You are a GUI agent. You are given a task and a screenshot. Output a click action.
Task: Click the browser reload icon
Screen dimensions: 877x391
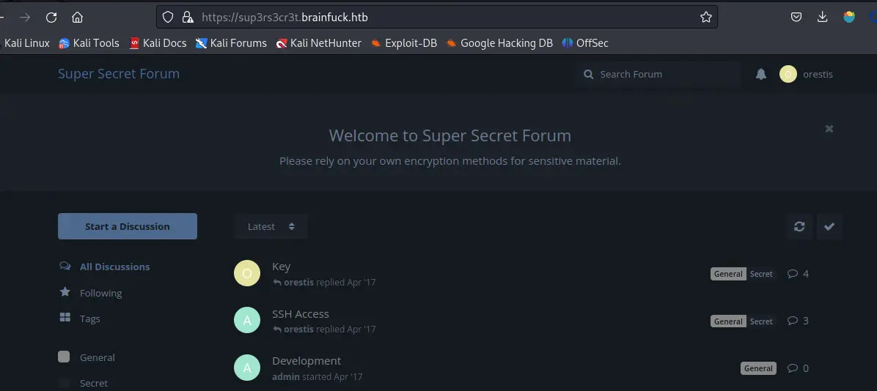[51, 18]
